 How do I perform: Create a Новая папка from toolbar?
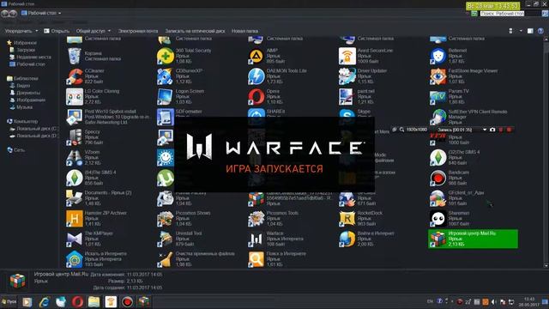pos(244,31)
